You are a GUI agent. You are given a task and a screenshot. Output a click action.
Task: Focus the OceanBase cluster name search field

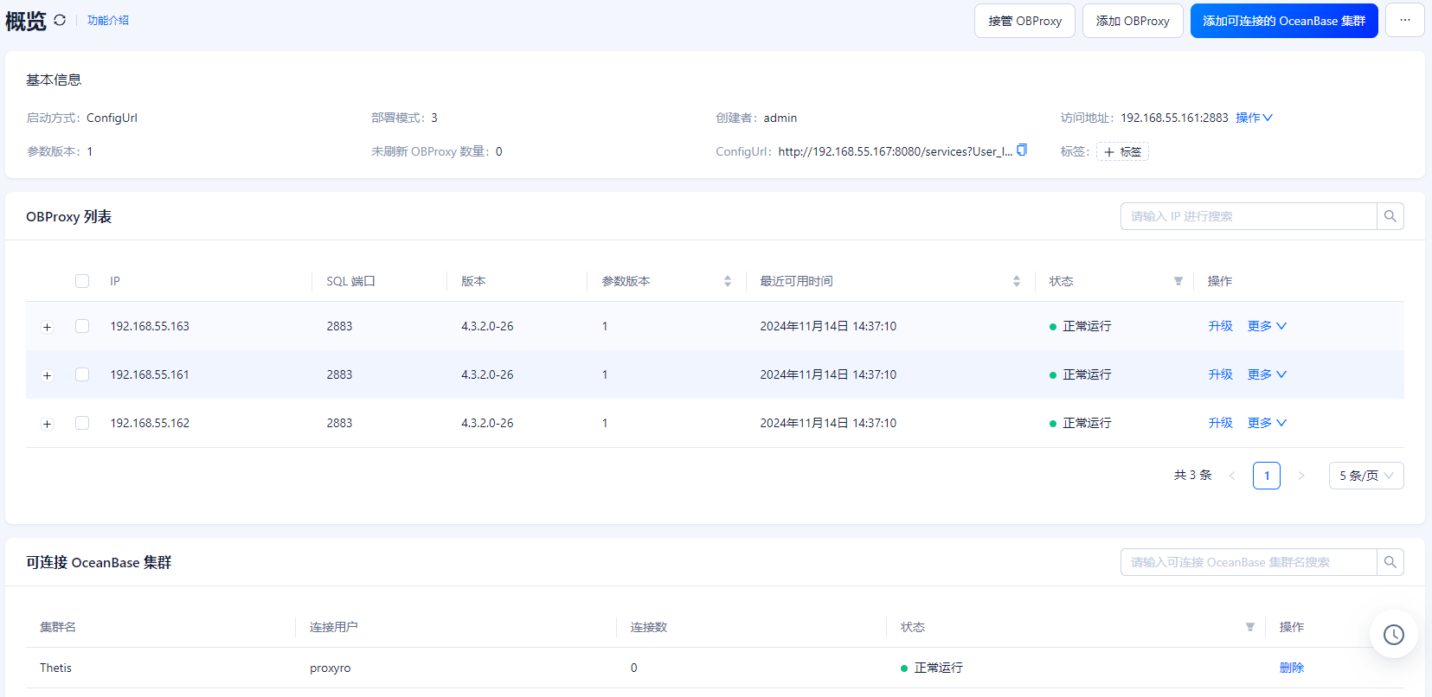(1249, 562)
